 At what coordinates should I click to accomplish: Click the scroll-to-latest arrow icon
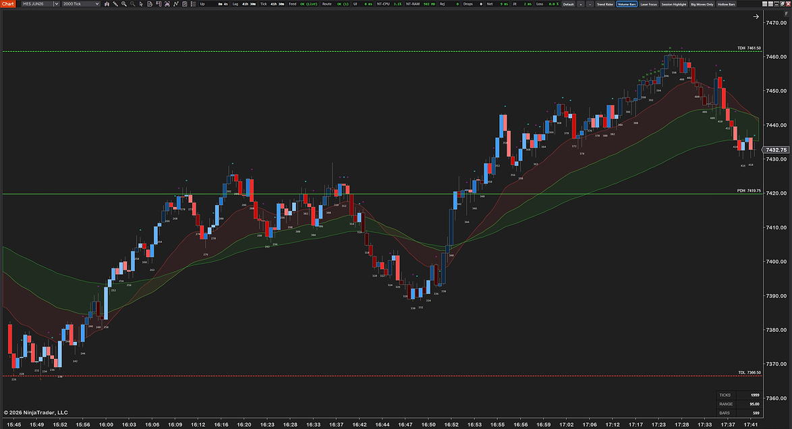(x=756, y=17)
